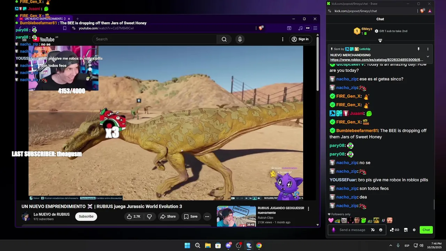Select the UN NUEVO EMPRENDIMIENTO browser tab
Image resolution: width=446 pixels, height=251 pixels.
click(x=45, y=18)
